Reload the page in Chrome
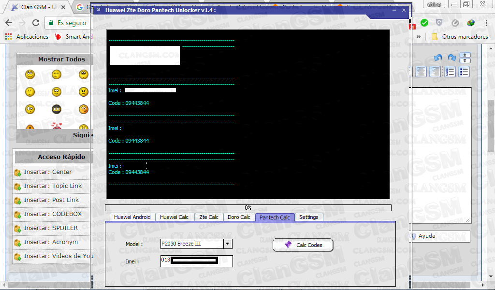 tap(36, 23)
